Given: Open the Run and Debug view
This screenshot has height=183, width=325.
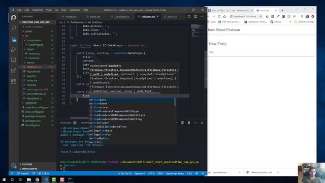Looking at the screenshot, I should (x=14, y=49).
